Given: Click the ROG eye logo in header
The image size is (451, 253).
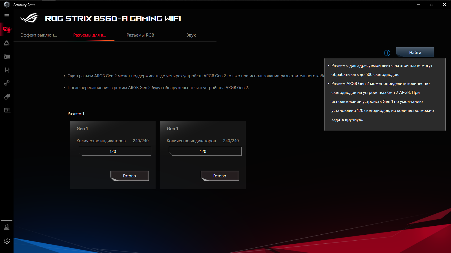Looking at the screenshot, I should tap(29, 18).
